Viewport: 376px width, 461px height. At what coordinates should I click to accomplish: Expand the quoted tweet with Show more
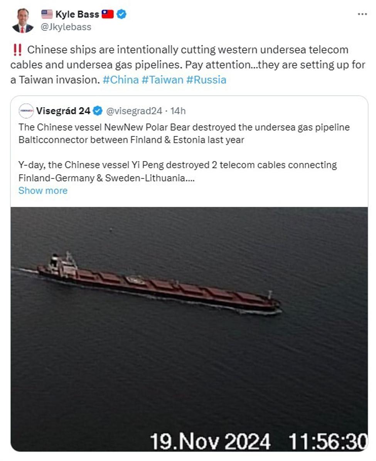point(42,190)
